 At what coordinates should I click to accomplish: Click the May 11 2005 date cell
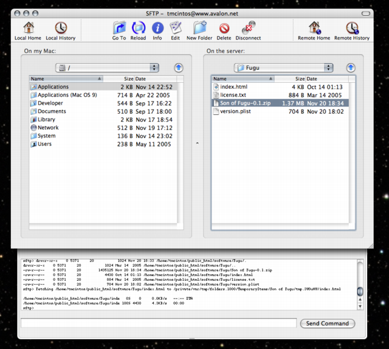153,145
